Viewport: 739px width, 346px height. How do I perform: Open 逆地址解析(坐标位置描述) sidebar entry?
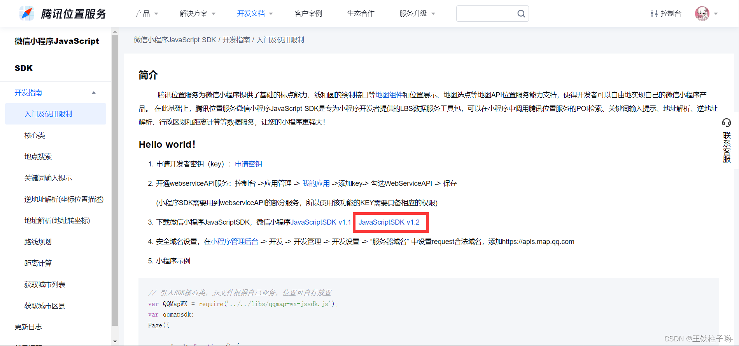[64, 199]
